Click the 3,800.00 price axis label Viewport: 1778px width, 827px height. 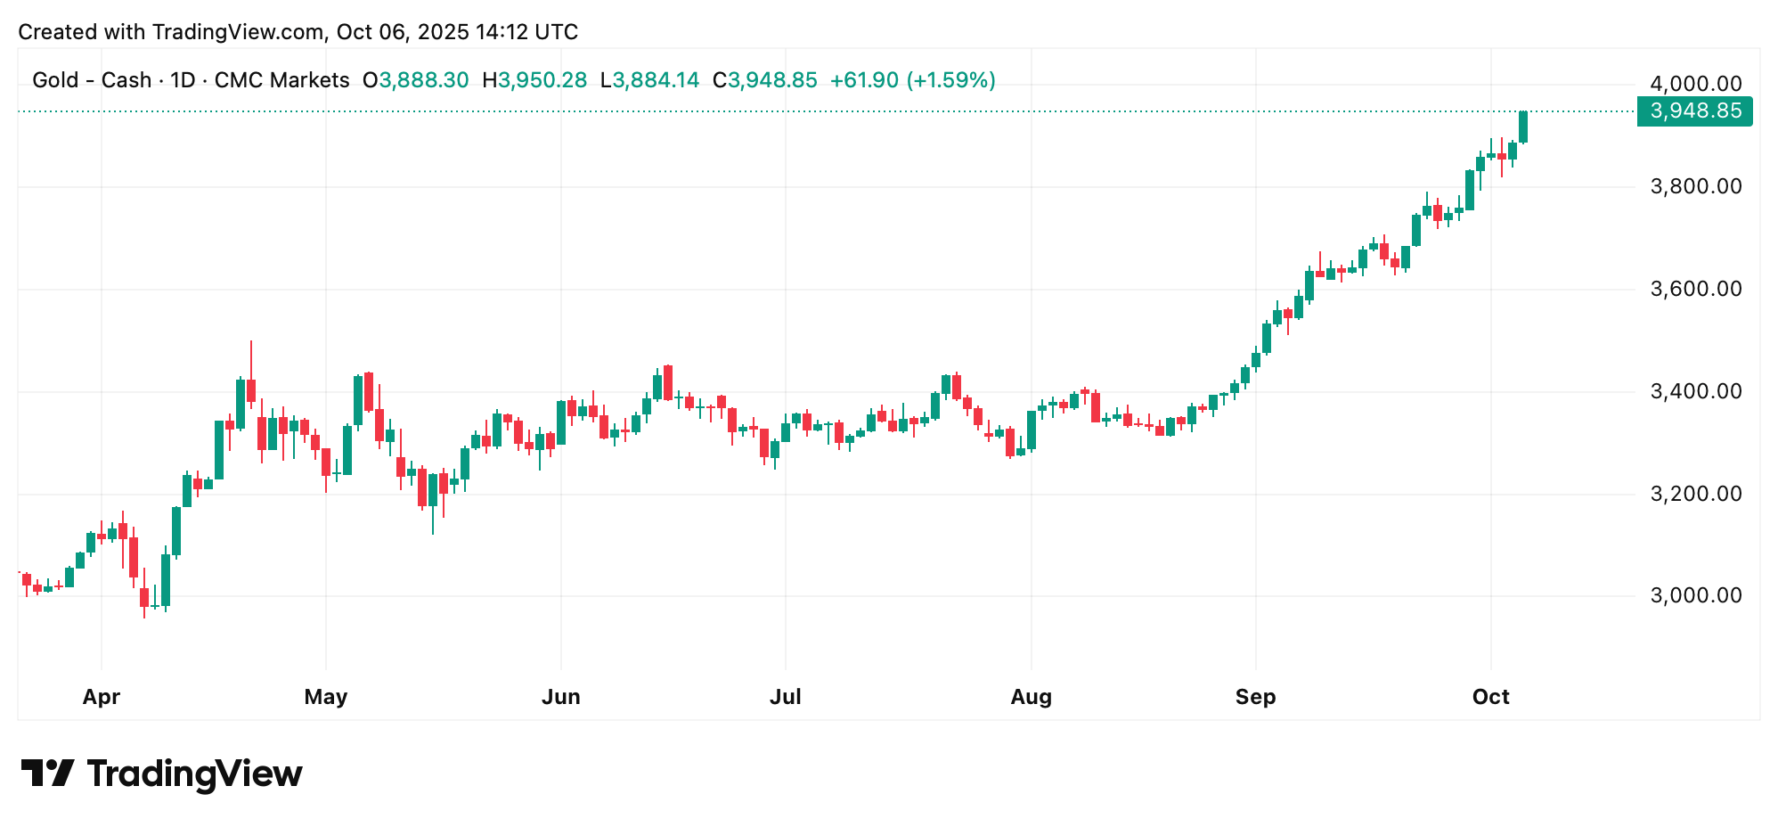(1696, 186)
